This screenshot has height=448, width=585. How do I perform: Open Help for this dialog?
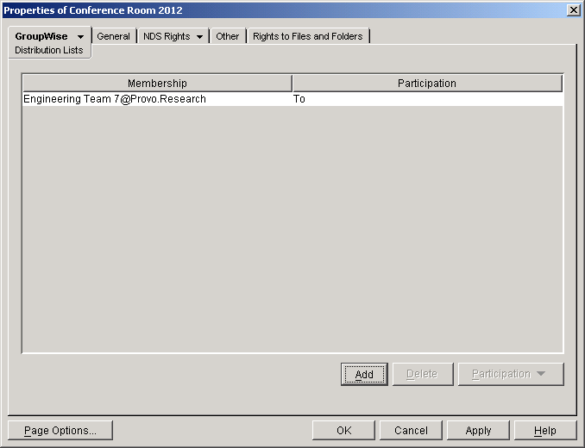545,431
